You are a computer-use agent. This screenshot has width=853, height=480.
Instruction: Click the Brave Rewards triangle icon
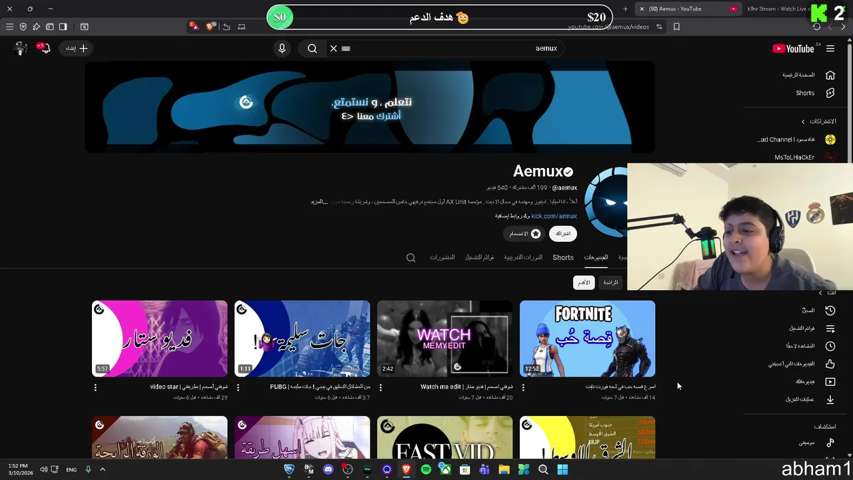pos(193,27)
